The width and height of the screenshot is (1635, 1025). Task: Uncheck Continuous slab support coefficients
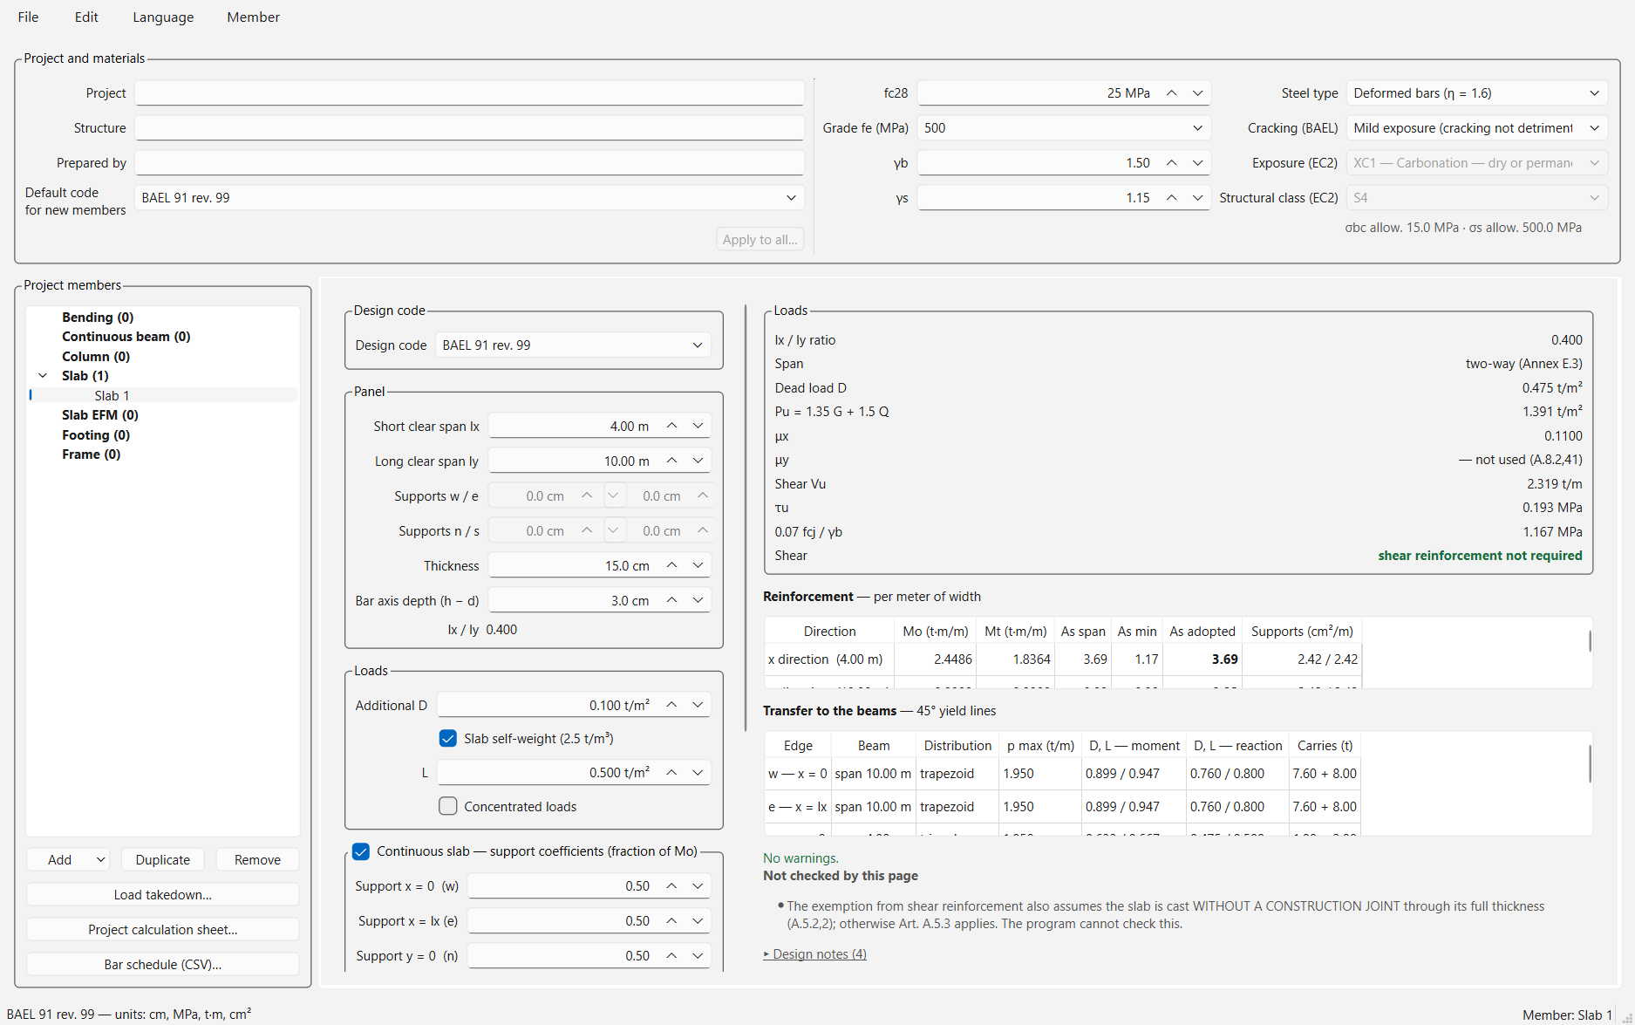361,851
